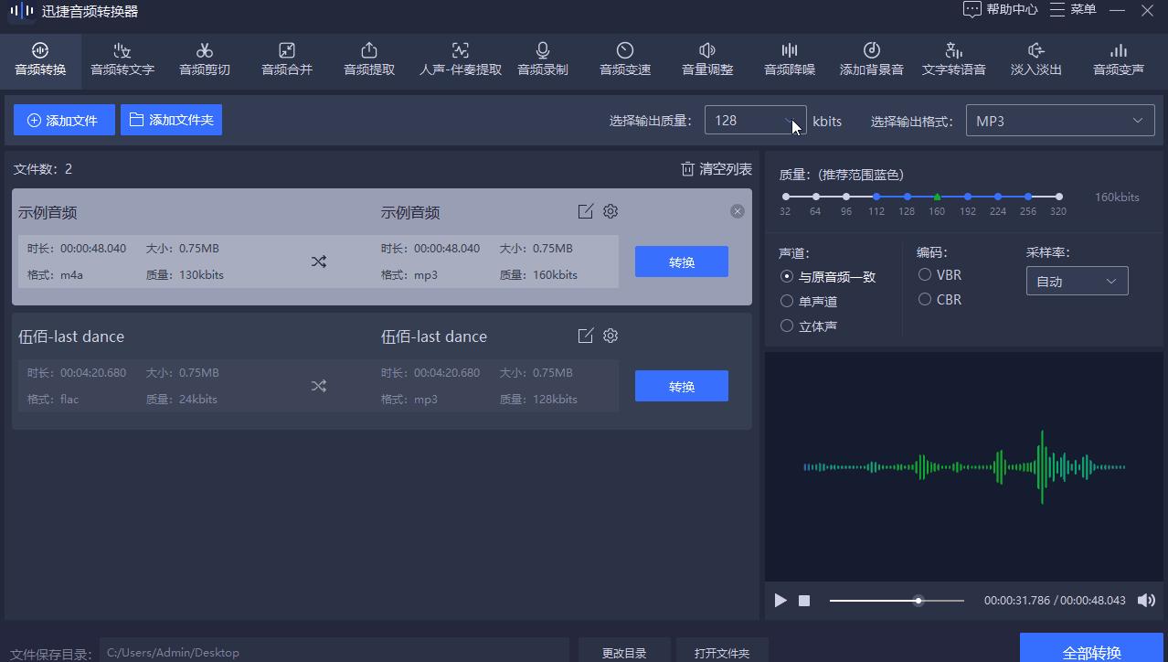Open the 帮助中心 help link
Screen dimensions: 1168x662
point(1000,10)
